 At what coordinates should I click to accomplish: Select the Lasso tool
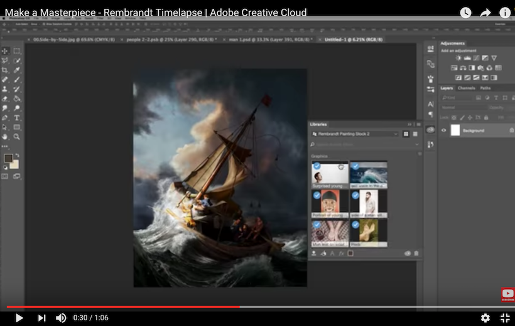point(5,60)
